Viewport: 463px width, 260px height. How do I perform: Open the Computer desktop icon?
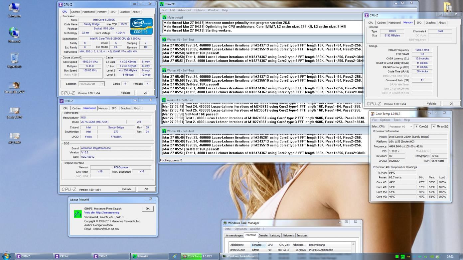pos(14,10)
